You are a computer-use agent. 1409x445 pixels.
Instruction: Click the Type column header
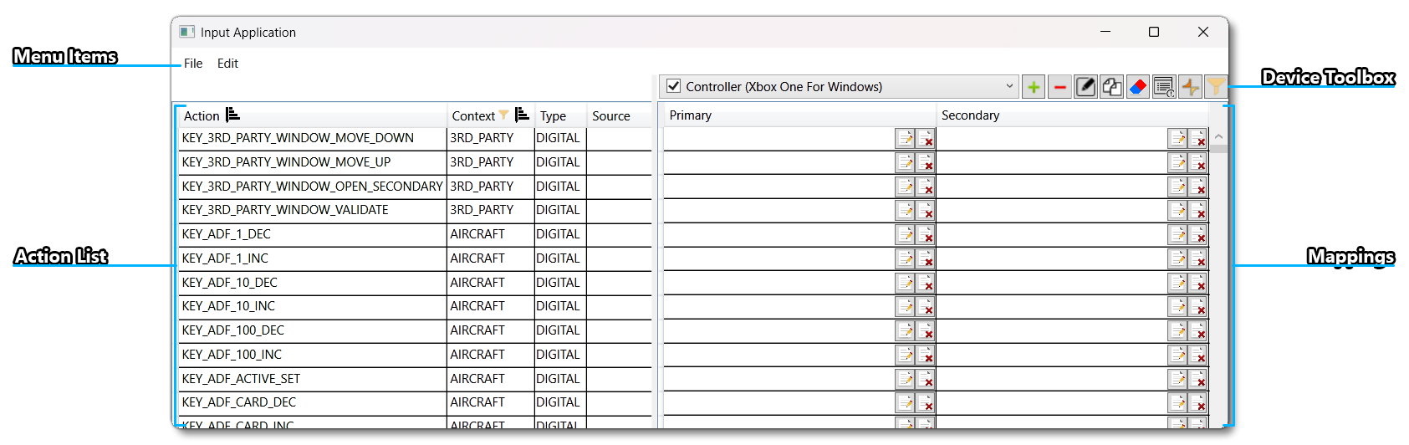[553, 116]
